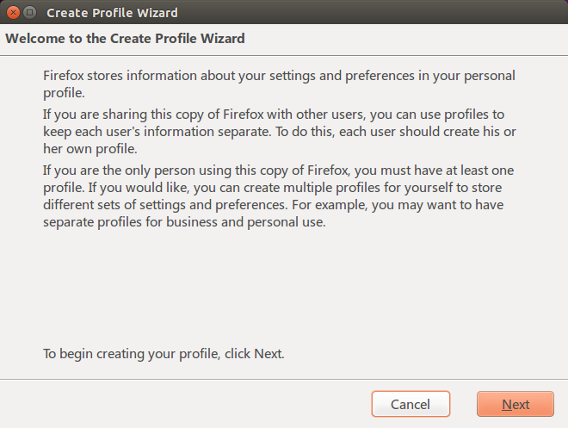Click the blank header area right of the Welcome heading
This screenshot has width=568, height=428.
pyautogui.click(x=405, y=39)
